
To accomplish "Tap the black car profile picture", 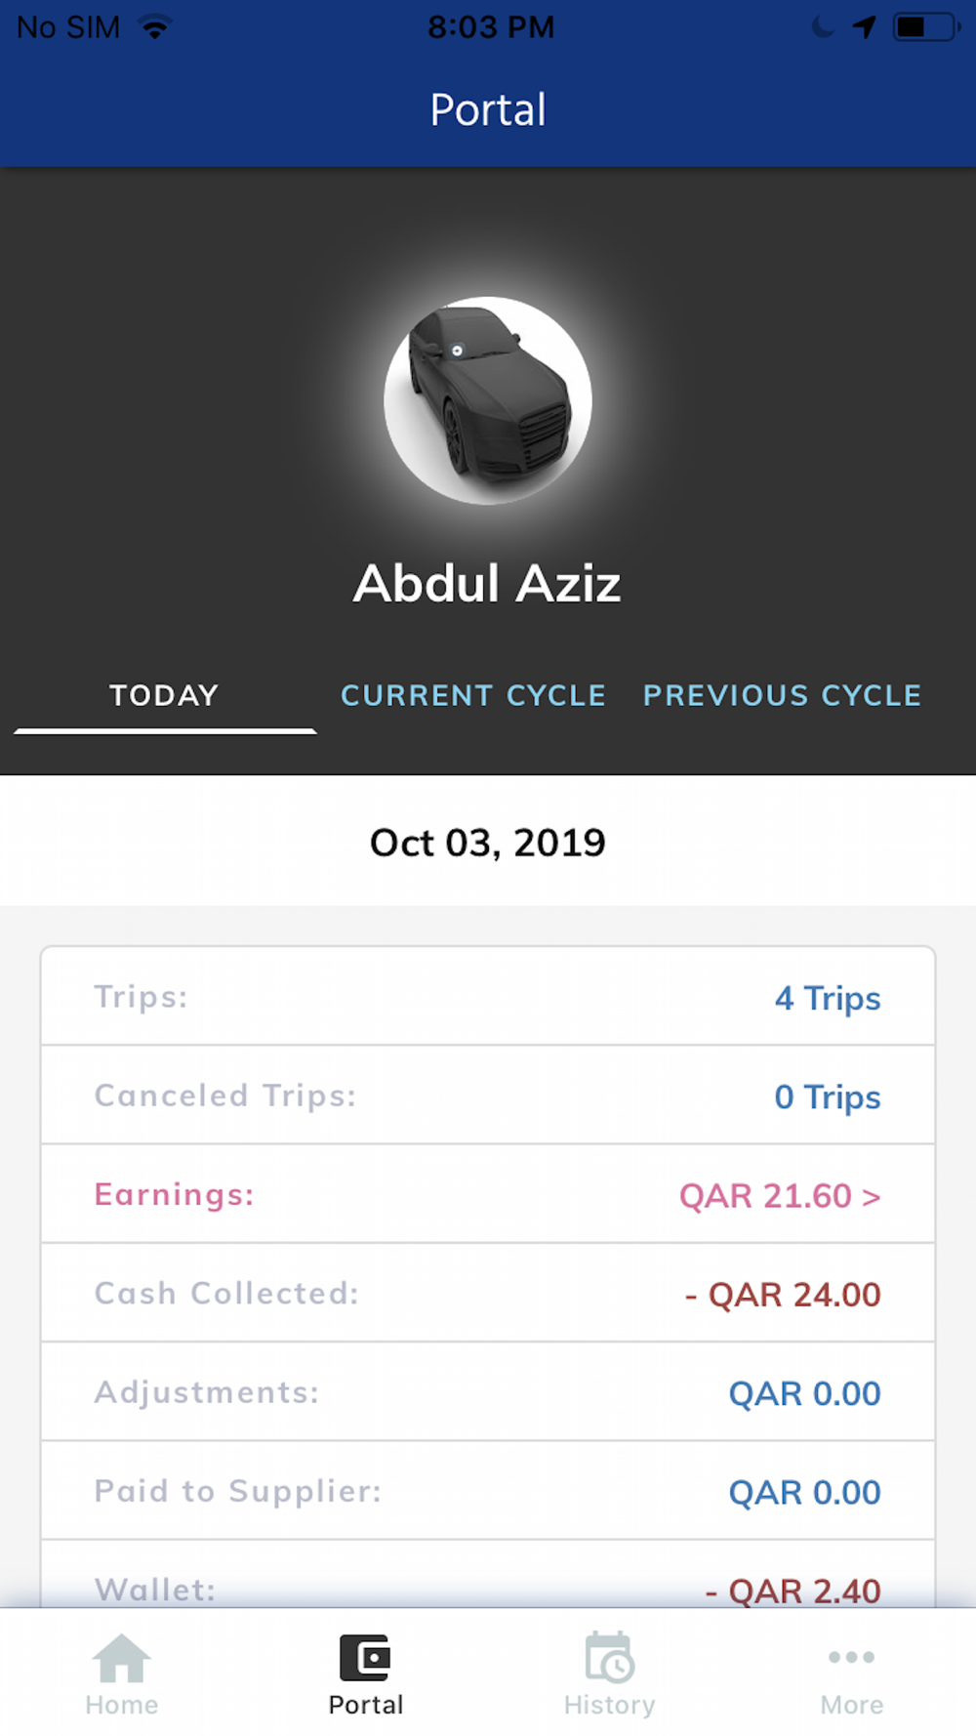I will [x=488, y=400].
